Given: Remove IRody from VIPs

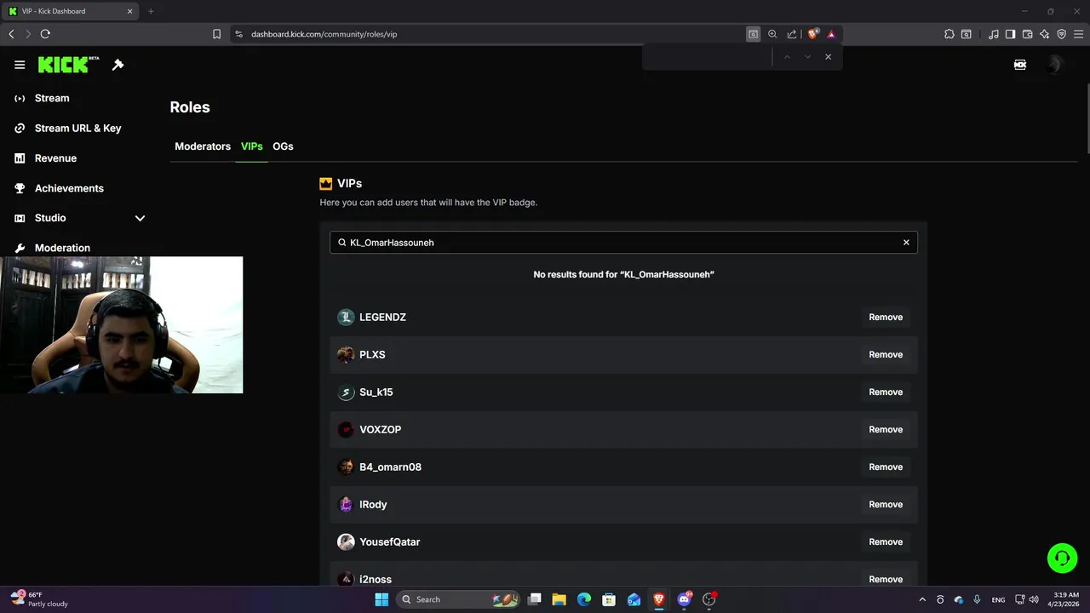Looking at the screenshot, I should [x=886, y=504].
